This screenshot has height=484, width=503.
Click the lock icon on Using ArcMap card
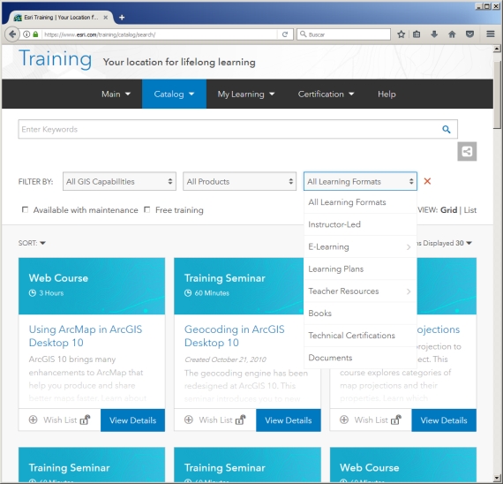(x=85, y=420)
